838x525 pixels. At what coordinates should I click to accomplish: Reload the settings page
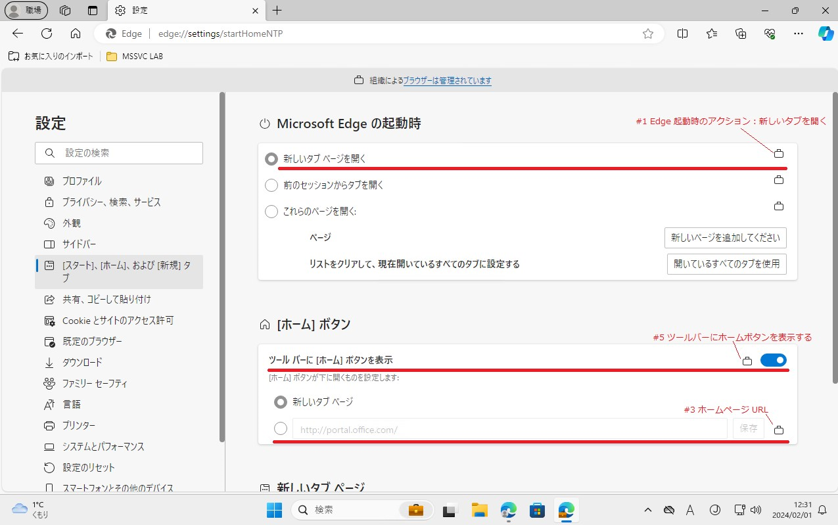(x=47, y=34)
